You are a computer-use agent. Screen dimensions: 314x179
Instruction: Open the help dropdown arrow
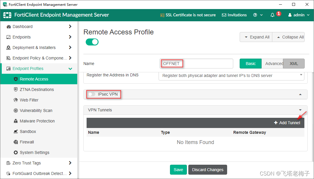tap(261, 15)
